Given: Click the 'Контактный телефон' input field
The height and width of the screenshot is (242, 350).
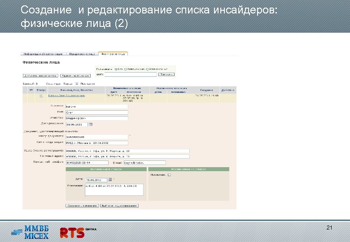Looking at the screenshot, I should (x=87, y=163).
